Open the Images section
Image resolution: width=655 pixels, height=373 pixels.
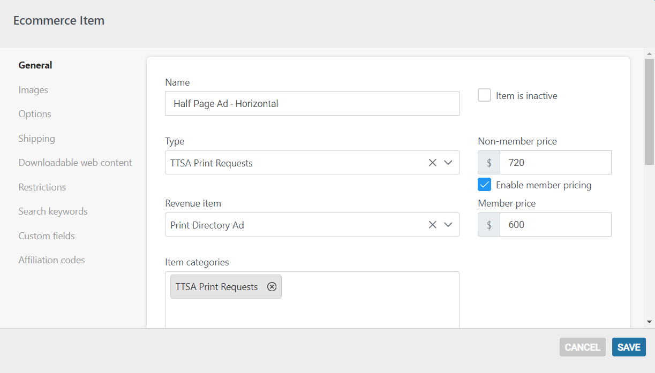pyautogui.click(x=33, y=90)
